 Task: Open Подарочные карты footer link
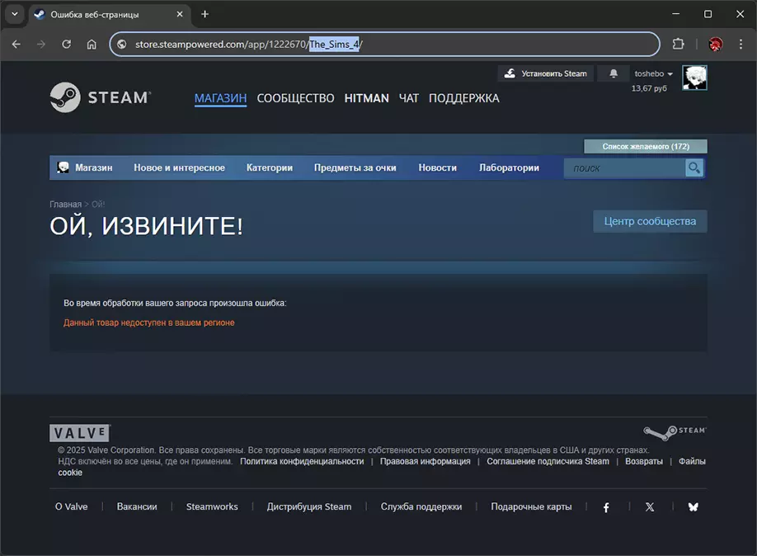tap(531, 507)
